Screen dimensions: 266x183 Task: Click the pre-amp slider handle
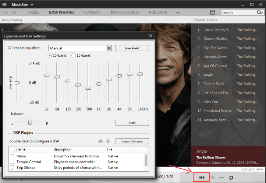(17, 83)
